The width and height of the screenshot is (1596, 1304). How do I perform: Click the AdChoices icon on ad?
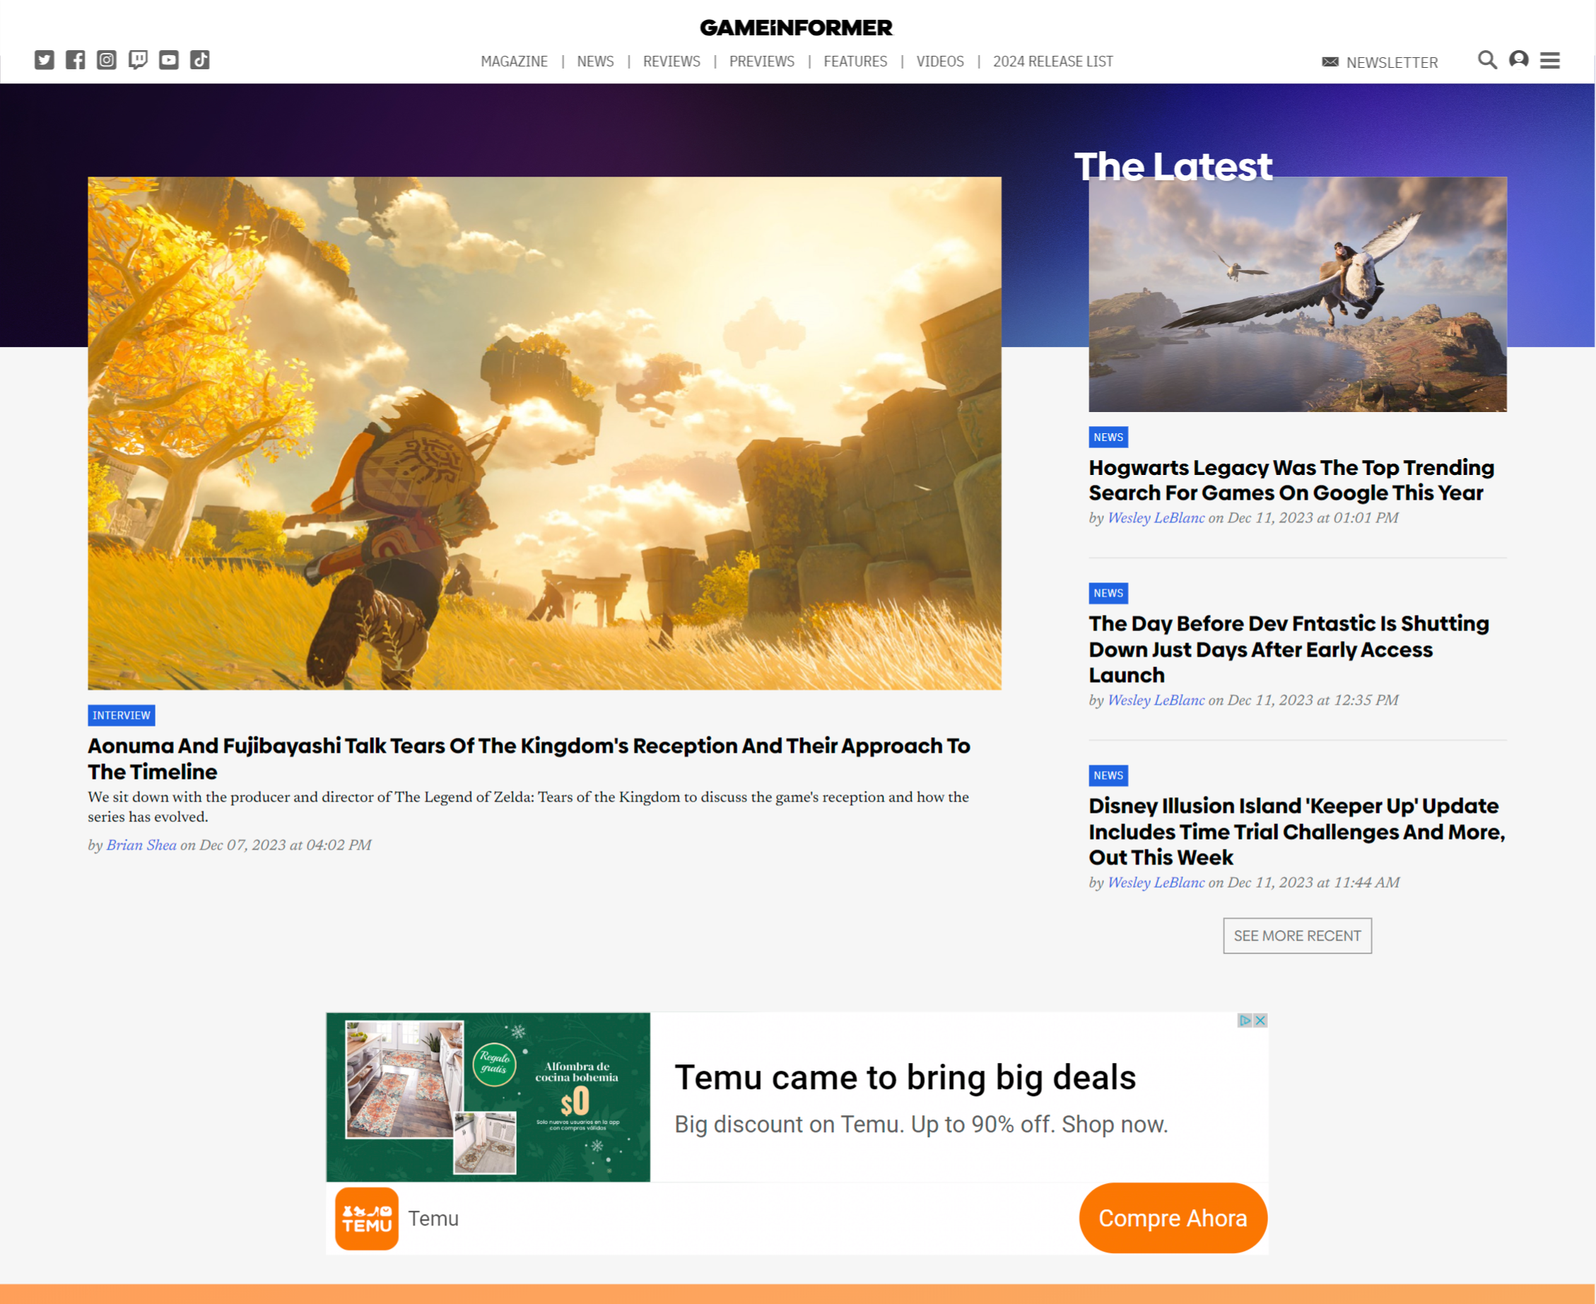tap(1245, 1020)
